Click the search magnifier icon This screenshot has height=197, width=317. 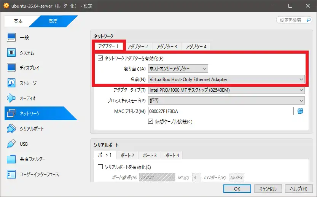309,20
